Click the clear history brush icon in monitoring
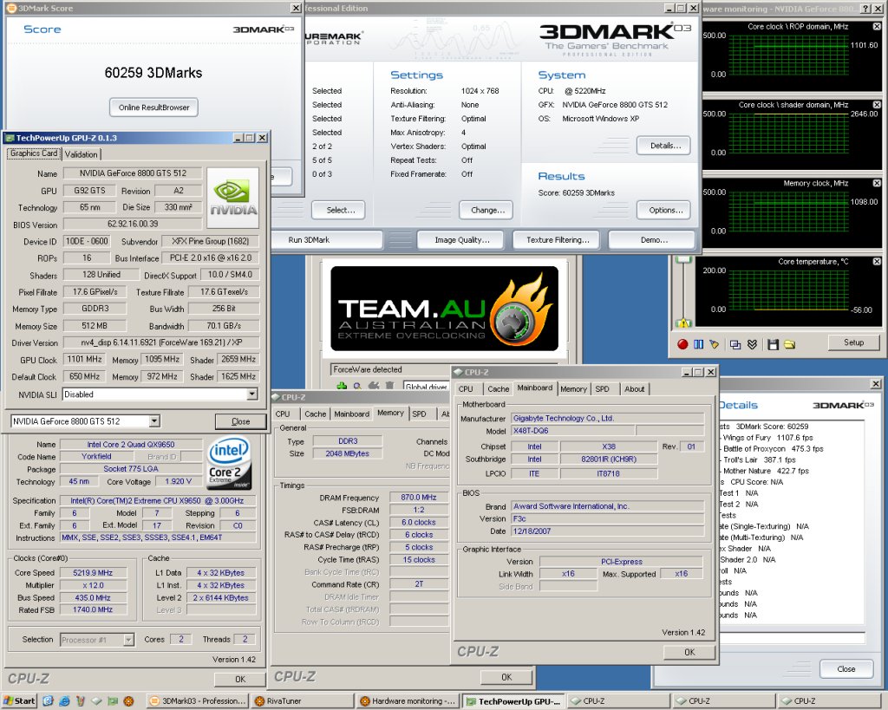The height and width of the screenshot is (710, 888). 714,344
